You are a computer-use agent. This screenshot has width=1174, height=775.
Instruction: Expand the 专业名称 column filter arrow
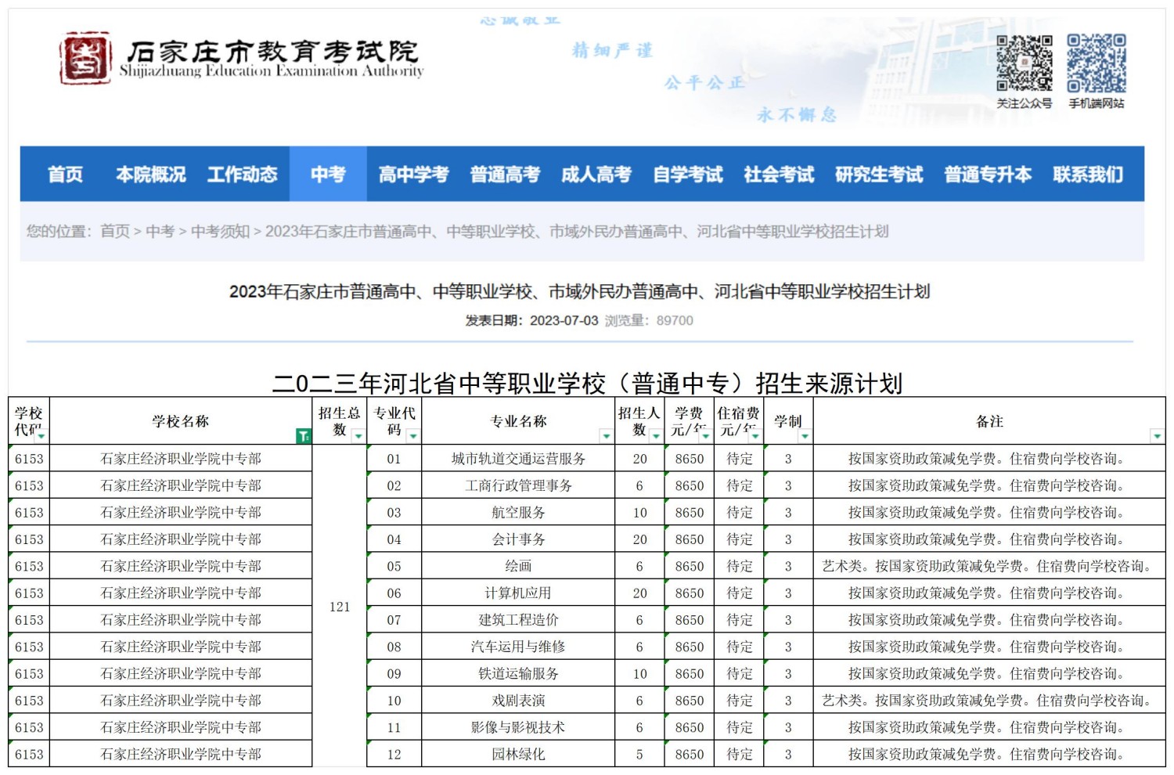tap(606, 436)
